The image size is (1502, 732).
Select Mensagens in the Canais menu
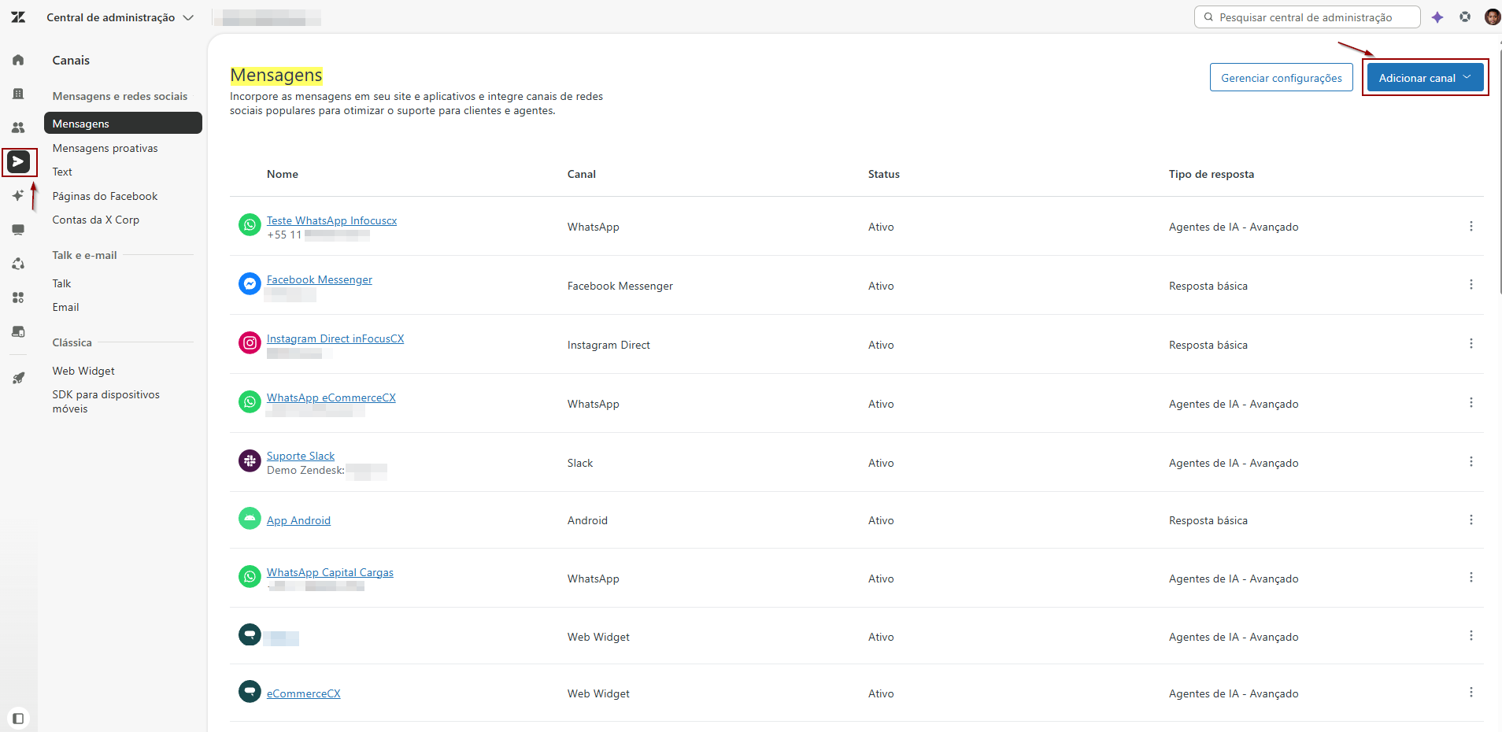pos(123,123)
